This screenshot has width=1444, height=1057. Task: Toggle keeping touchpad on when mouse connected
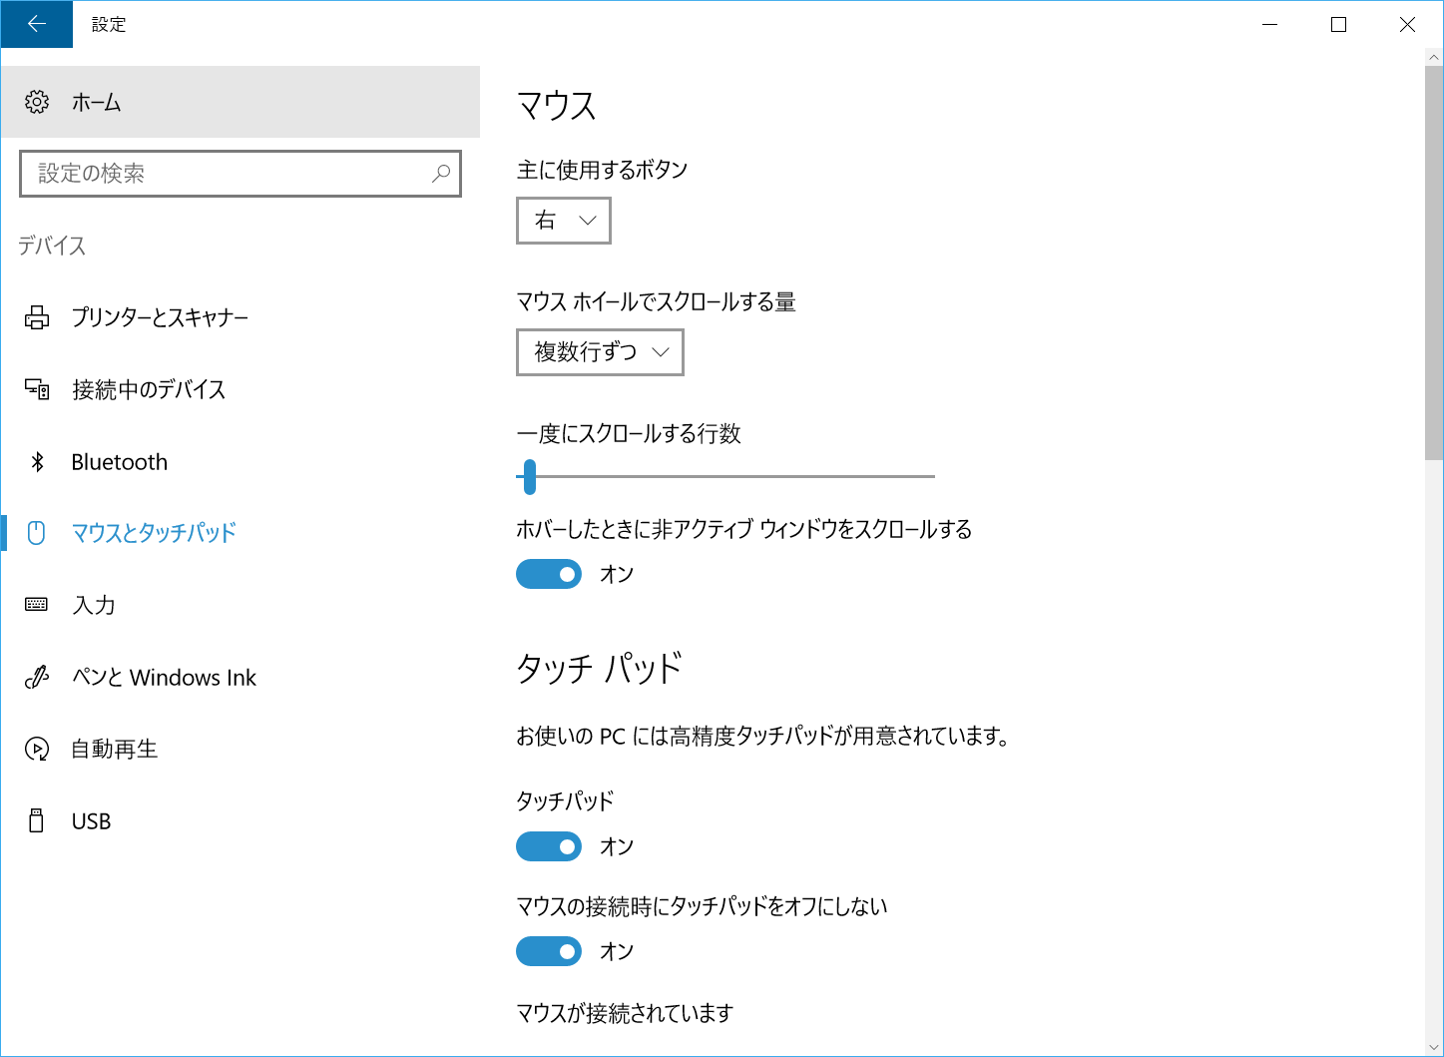[x=549, y=950]
